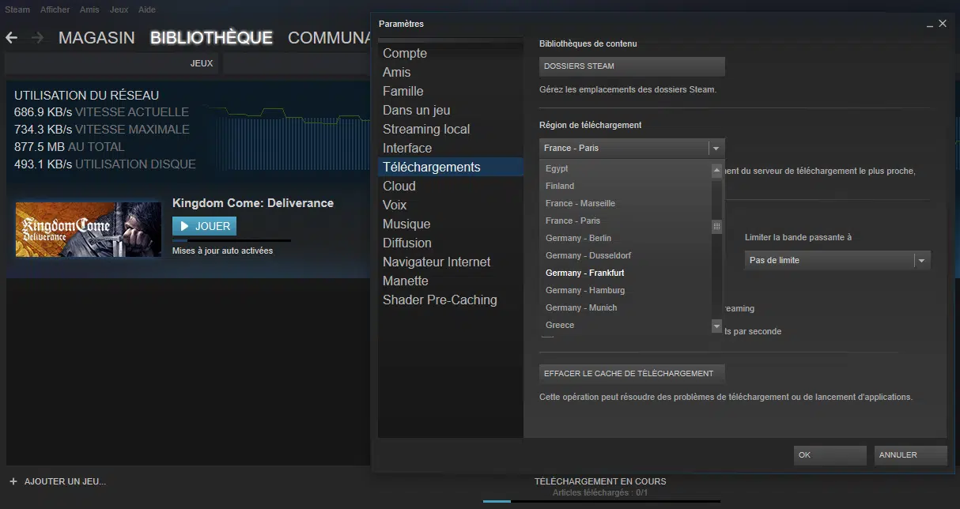Show the Voix settings

click(x=451, y=205)
